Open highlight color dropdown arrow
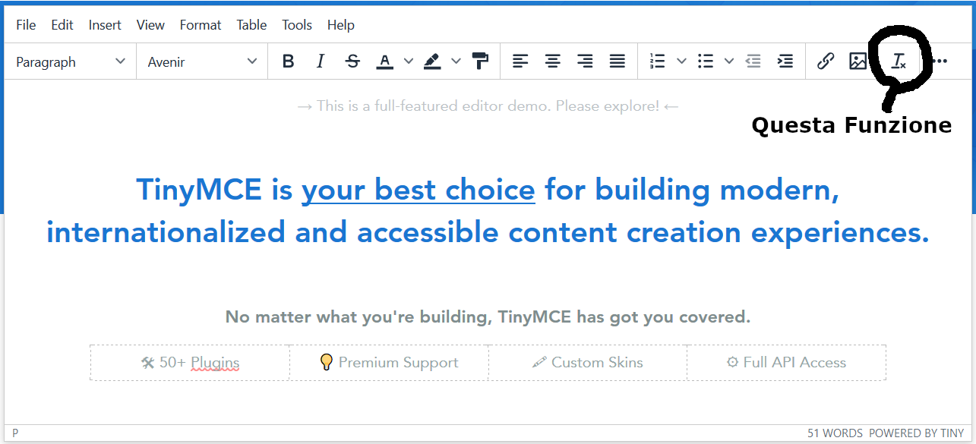The image size is (976, 444). [456, 61]
